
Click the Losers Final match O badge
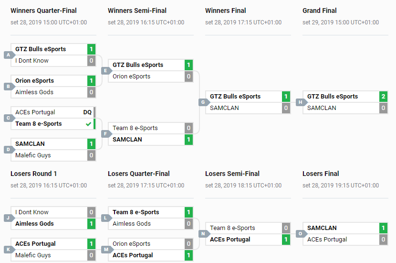[x=300, y=234]
